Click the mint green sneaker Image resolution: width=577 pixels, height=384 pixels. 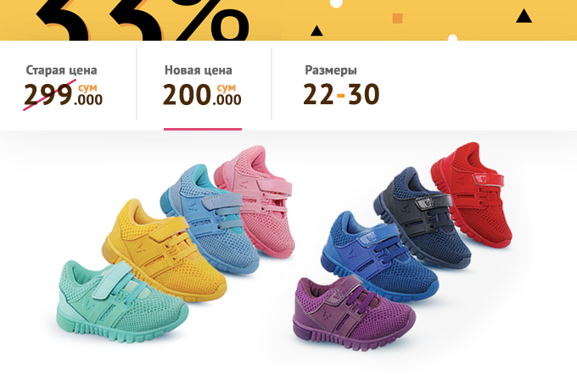click(121, 301)
